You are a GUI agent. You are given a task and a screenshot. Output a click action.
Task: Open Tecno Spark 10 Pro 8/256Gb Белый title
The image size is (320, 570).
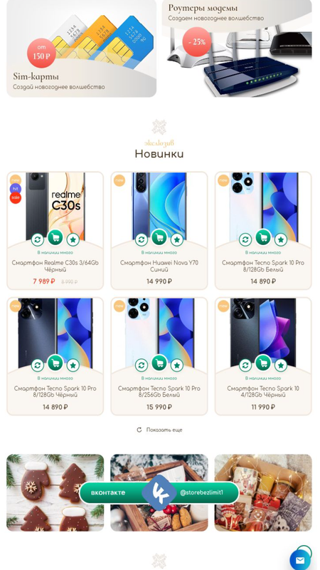tap(159, 391)
